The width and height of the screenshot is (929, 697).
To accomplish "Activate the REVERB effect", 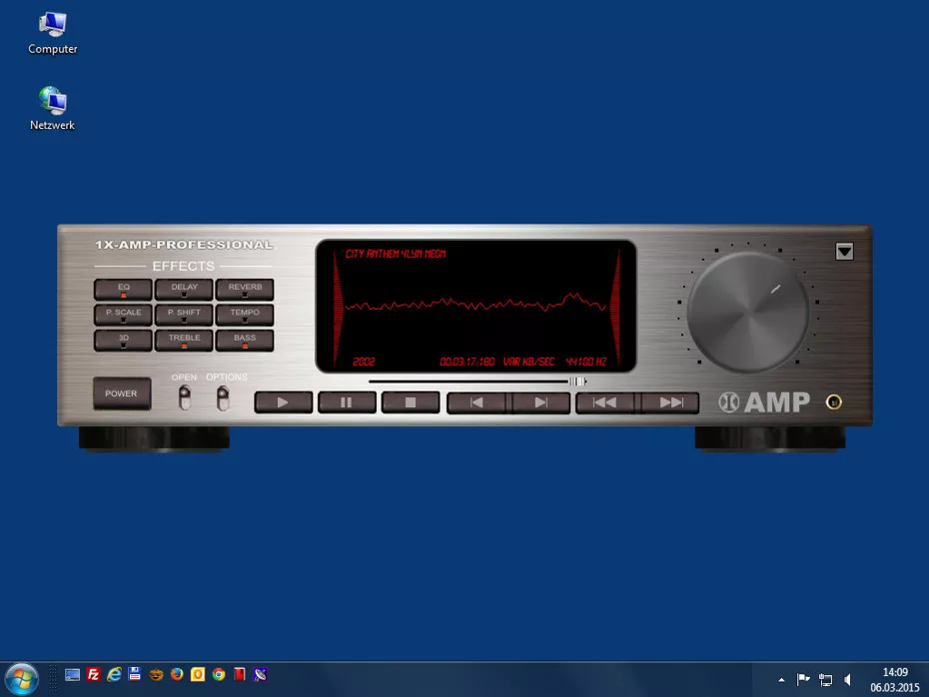I will point(245,288).
